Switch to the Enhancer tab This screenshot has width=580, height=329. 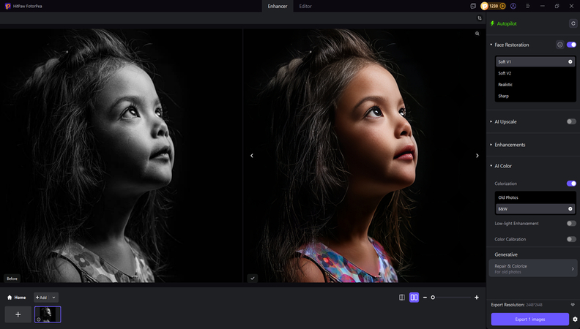(x=278, y=7)
